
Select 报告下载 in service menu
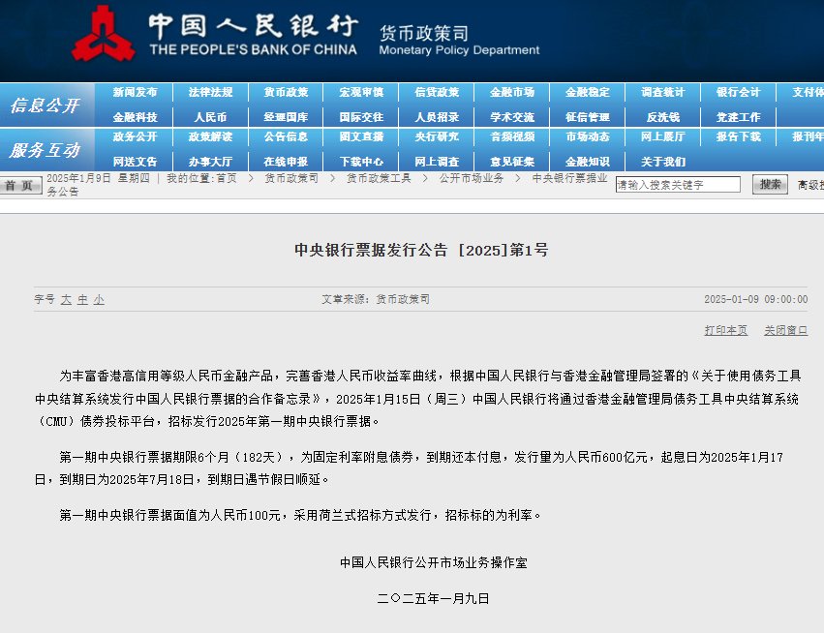coord(739,137)
